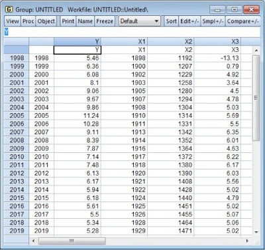
Task: Open the Default display dropdown
Action: coord(140,21)
